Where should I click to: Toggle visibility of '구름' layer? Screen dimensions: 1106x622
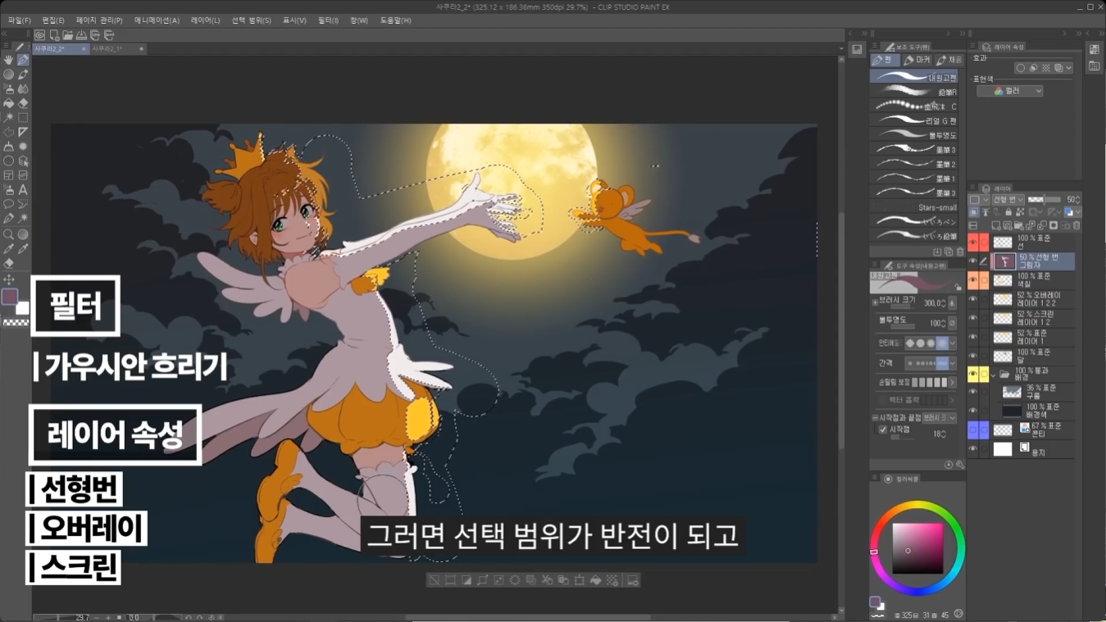click(x=973, y=392)
